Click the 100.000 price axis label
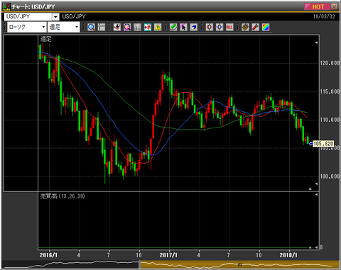This screenshot has height=270, width=341. (x=330, y=176)
